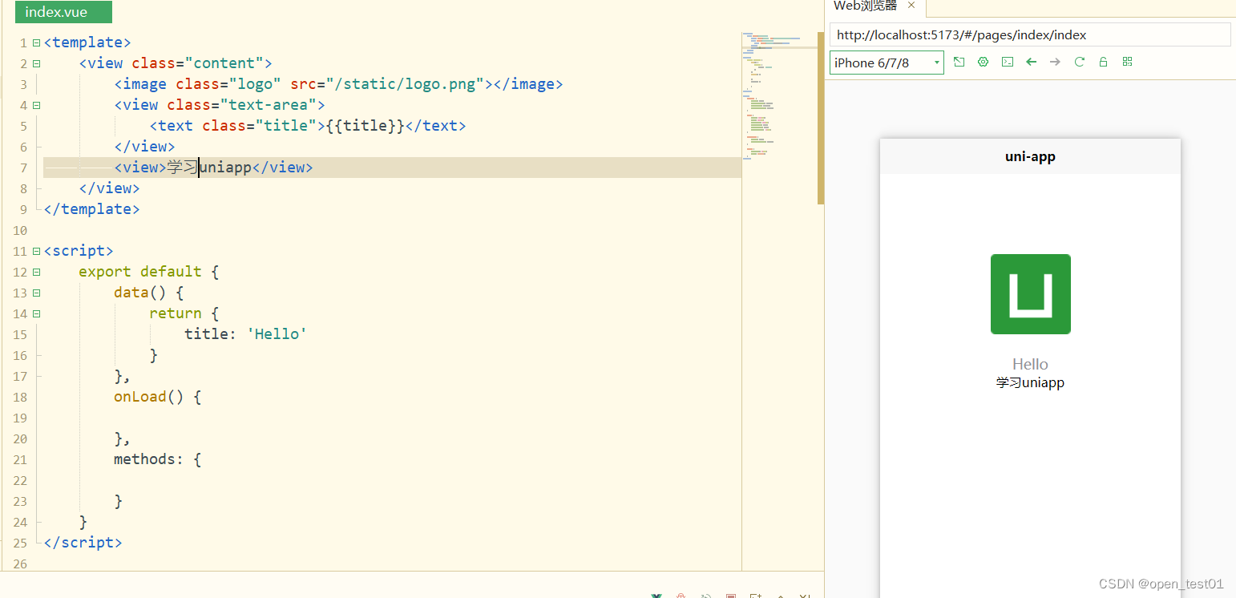The height and width of the screenshot is (598, 1236).
Task: Click line number 19 in the gutter
Action: [20, 418]
